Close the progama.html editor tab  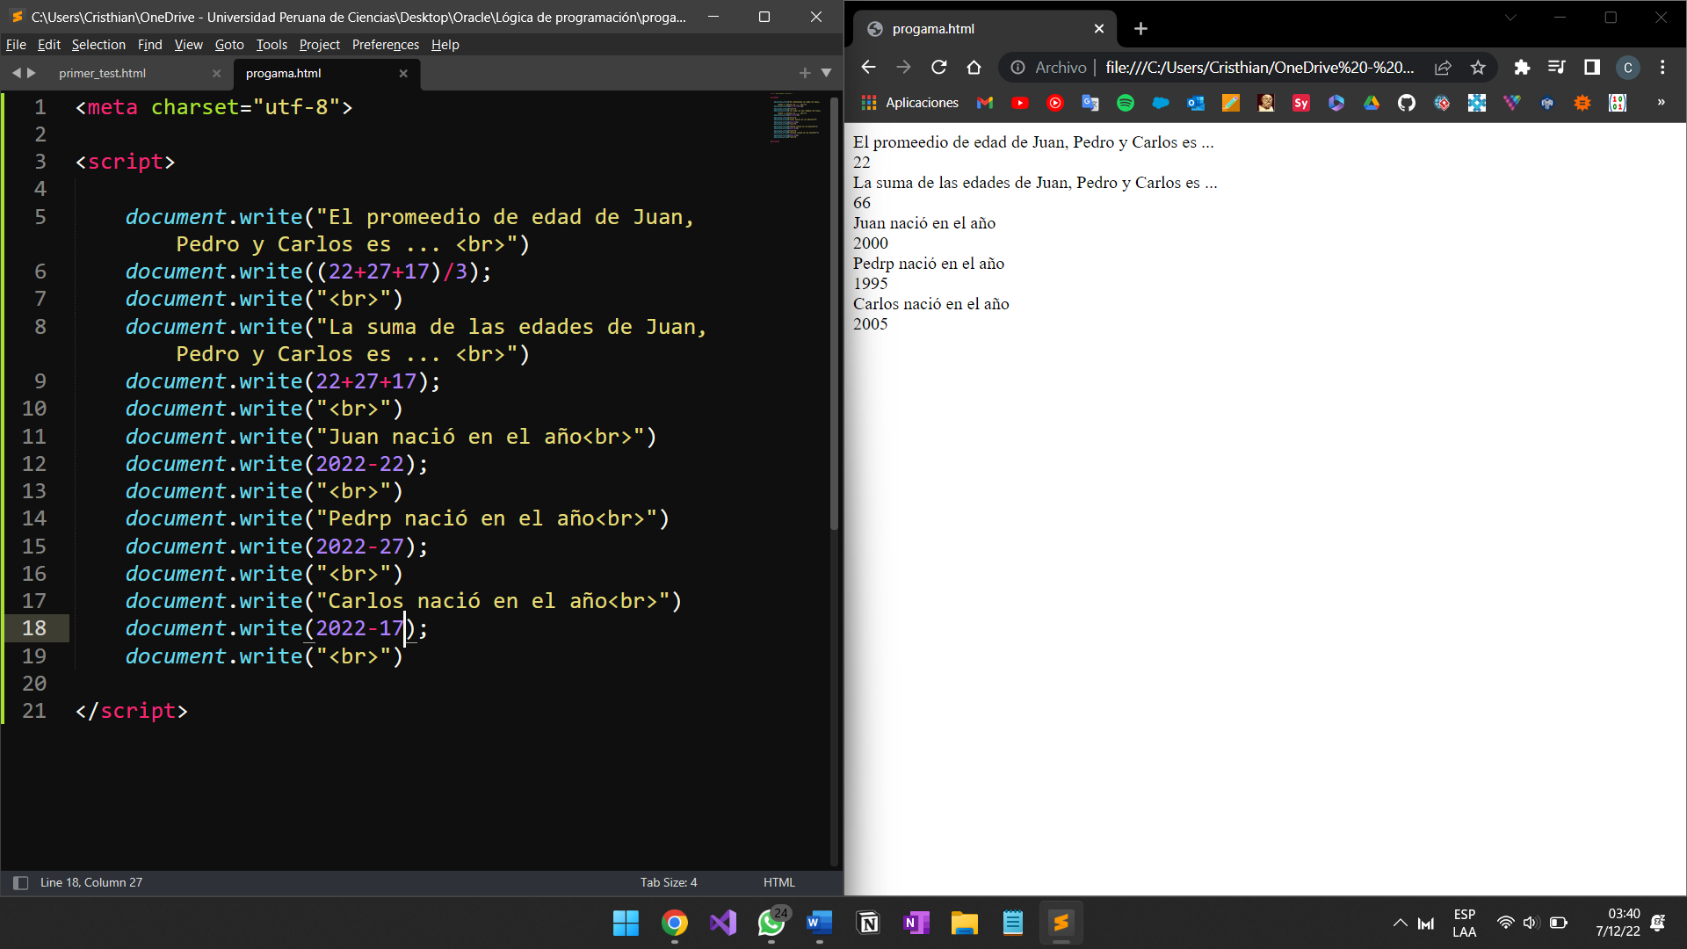click(x=403, y=74)
